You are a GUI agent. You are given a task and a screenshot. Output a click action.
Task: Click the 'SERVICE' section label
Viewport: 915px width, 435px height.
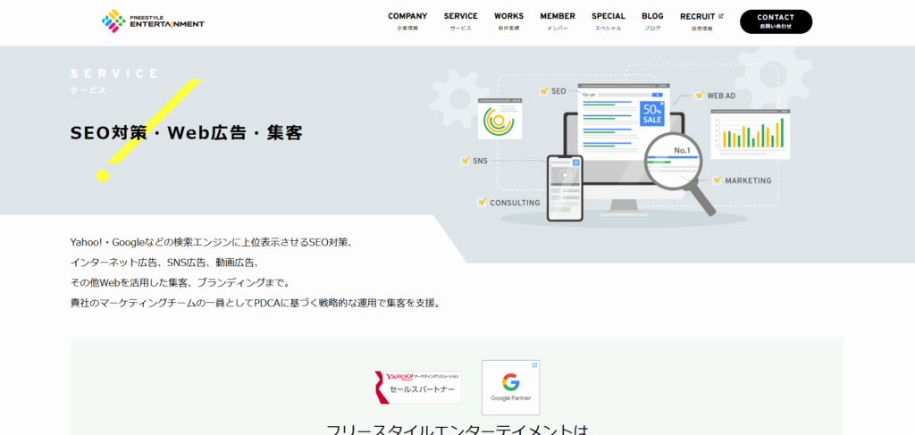(x=114, y=73)
